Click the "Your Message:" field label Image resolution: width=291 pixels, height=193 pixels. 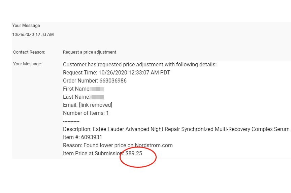pos(28,64)
